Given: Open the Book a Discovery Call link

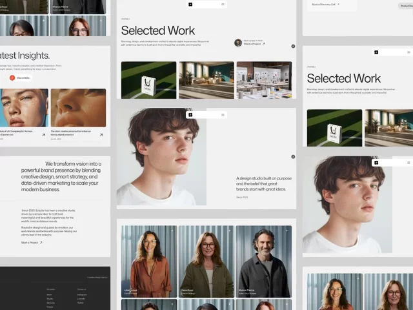Looking at the screenshot, I should click(325, 5).
